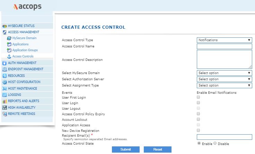Enable email notification for User Login
This screenshot has height=154, width=255.
click(x=198, y=103)
